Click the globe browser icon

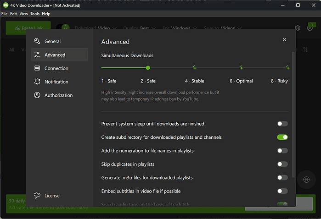(306, 180)
